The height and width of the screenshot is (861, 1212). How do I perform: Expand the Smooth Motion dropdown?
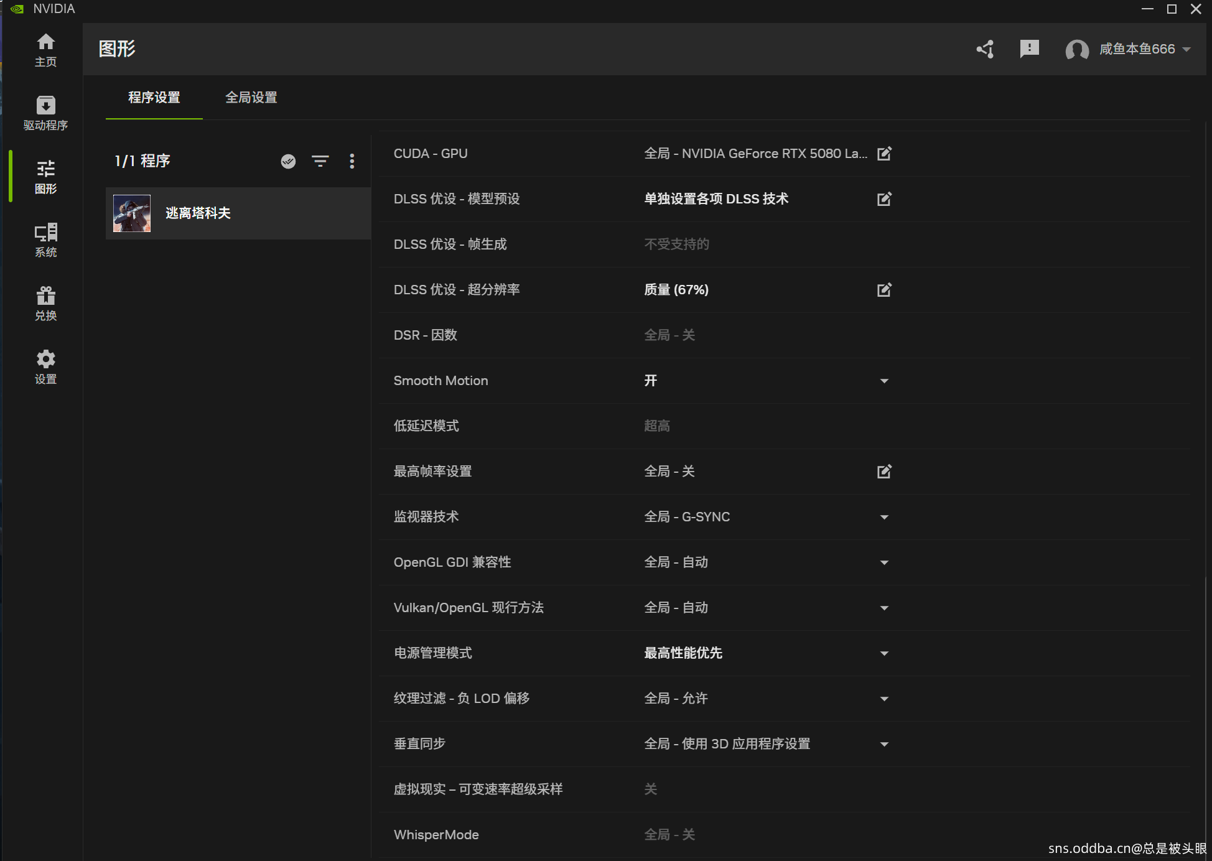pos(884,381)
